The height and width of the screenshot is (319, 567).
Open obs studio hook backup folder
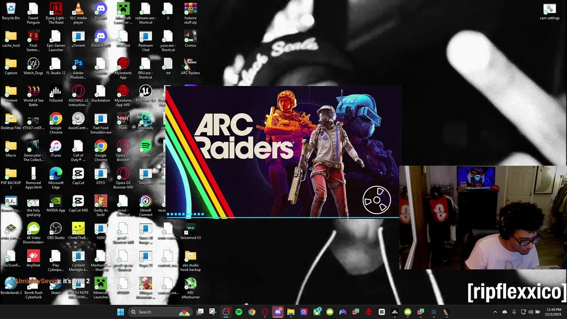(x=190, y=261)
